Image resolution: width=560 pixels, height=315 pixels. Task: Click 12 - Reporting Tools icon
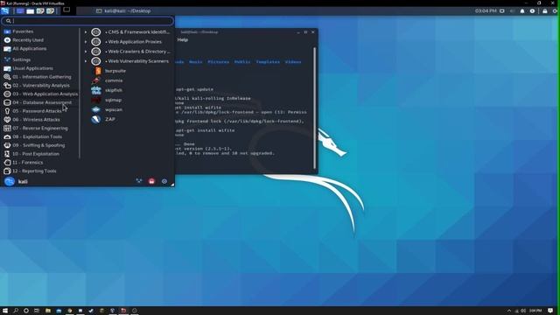point(7,171)
